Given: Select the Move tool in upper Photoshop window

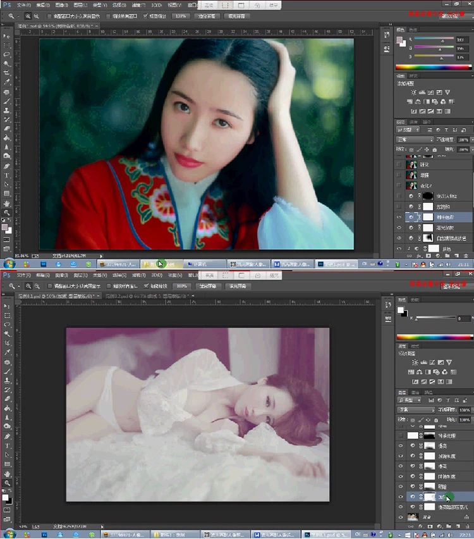Looking at the screenshot, I should click(7, 36).
